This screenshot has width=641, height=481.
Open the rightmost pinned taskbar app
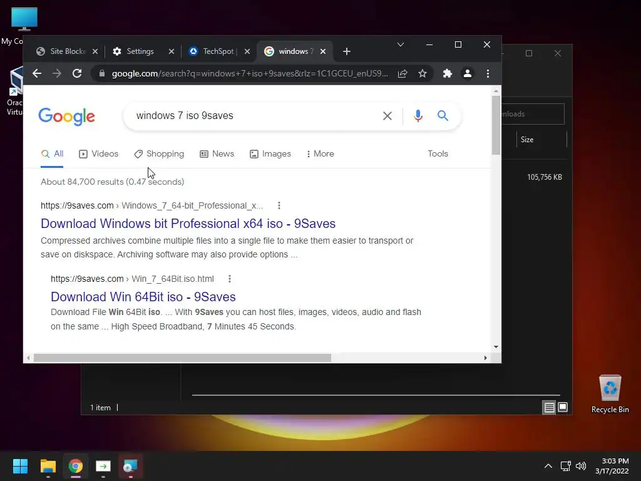click(x=130, y=466)
